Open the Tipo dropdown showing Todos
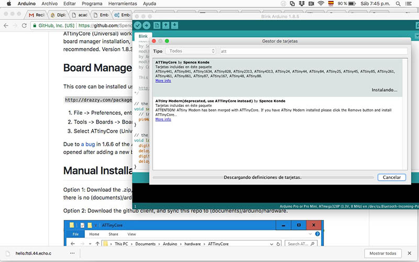The width and height of the screenshot is (419, 262). (x=191, y=51)
